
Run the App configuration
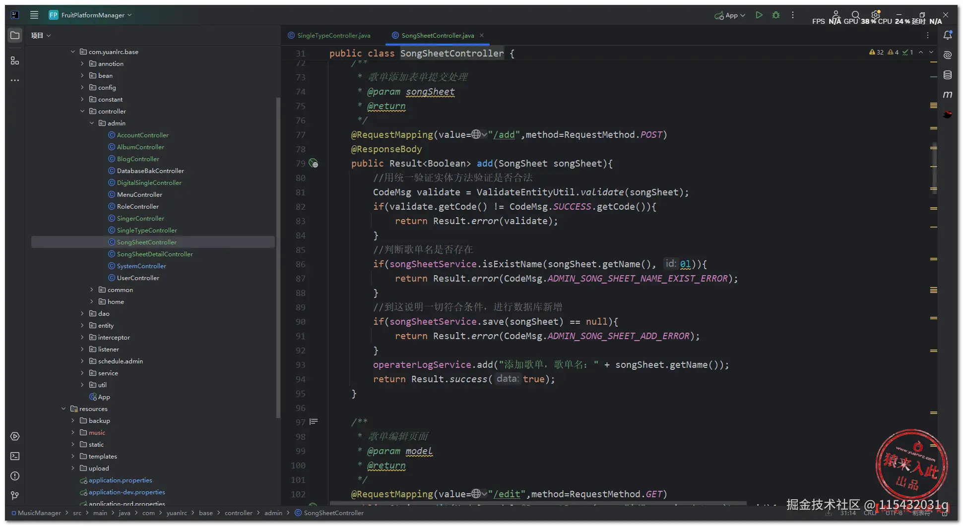[759, 15]
